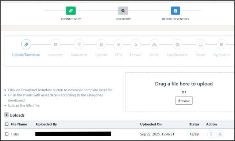235x141 pixels.
Task: Click the drag-a-file upload drop zone
Action: coord(180,92)
